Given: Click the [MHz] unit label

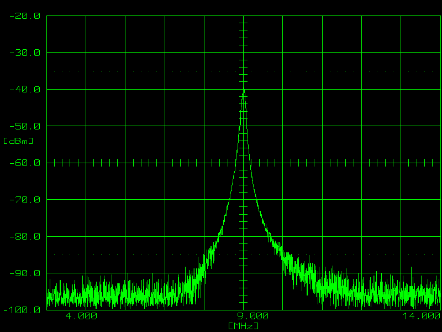Looking at the screenshot, I should (x=243, y=326).
